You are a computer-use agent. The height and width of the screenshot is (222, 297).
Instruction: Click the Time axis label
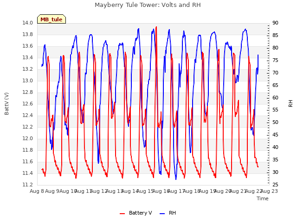click(x=263, y=198)
